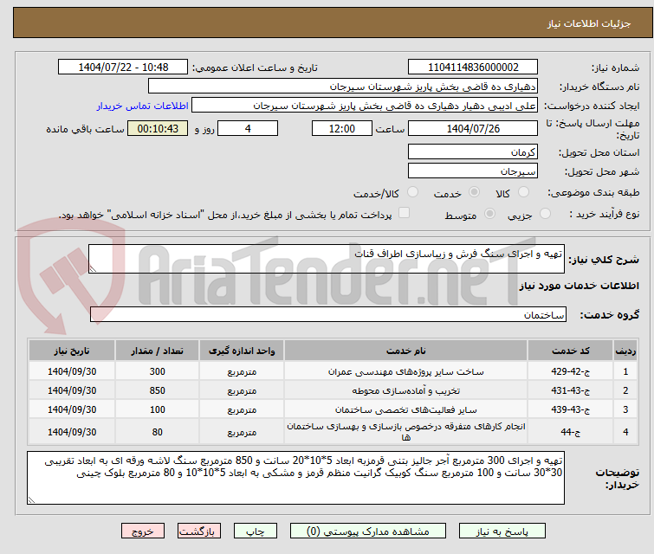Screen dimensions: 654x554
Task: Click سایر فعالیت‌های تخصصی ساختمان cell
Action: [x=406, y=409]
